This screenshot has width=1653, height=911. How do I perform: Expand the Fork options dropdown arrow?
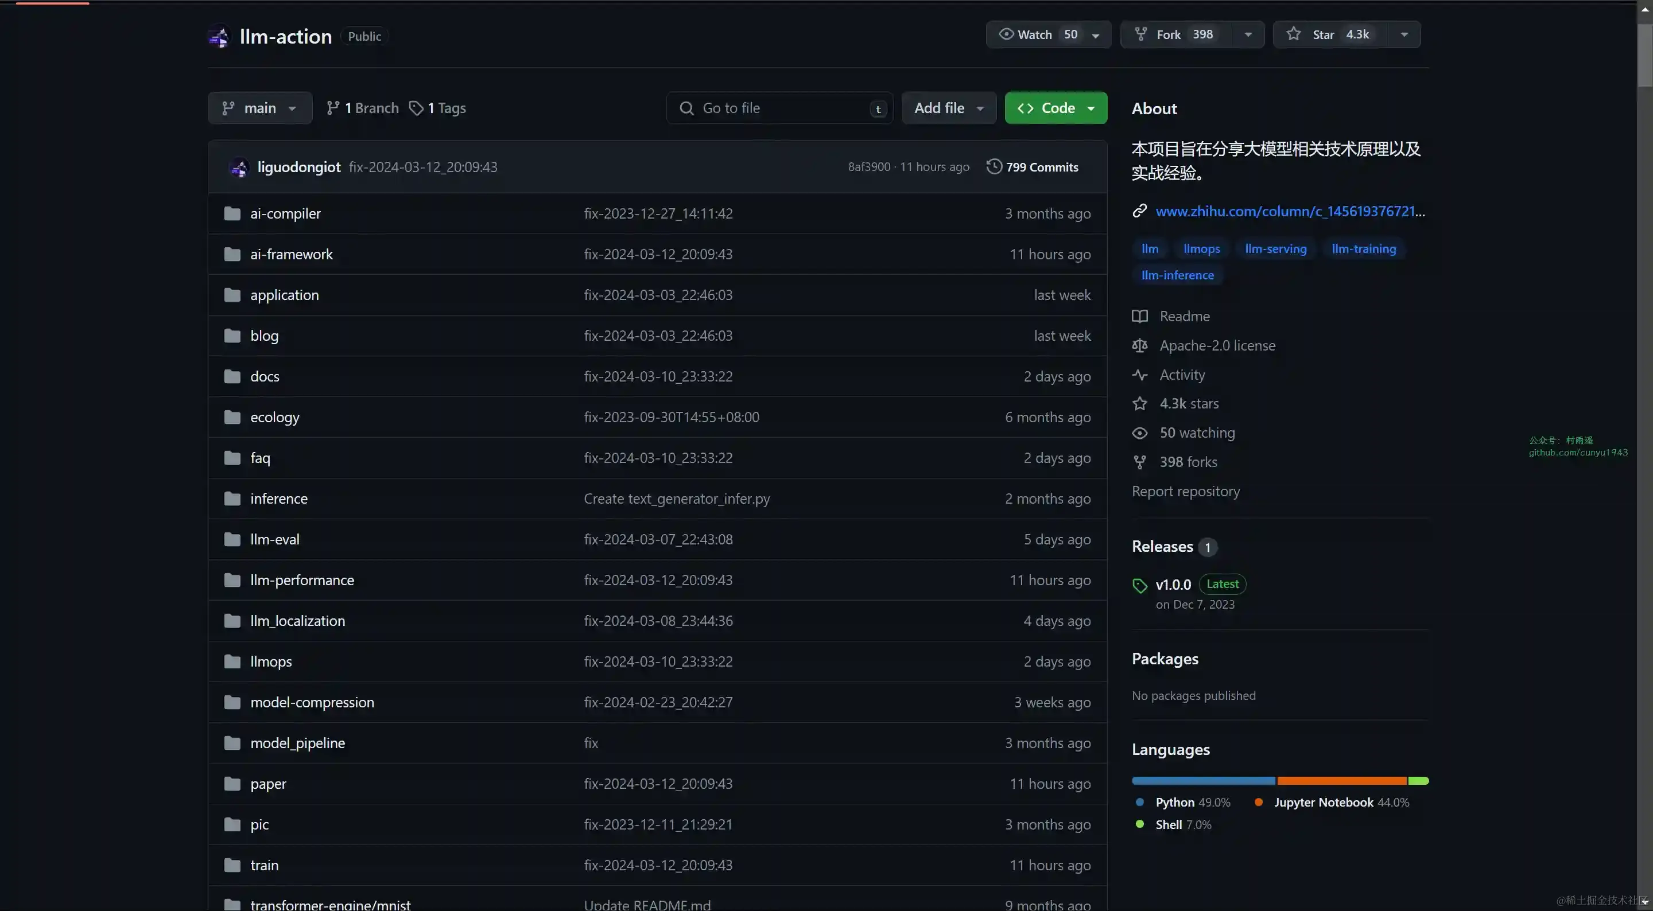[1248, 34]
